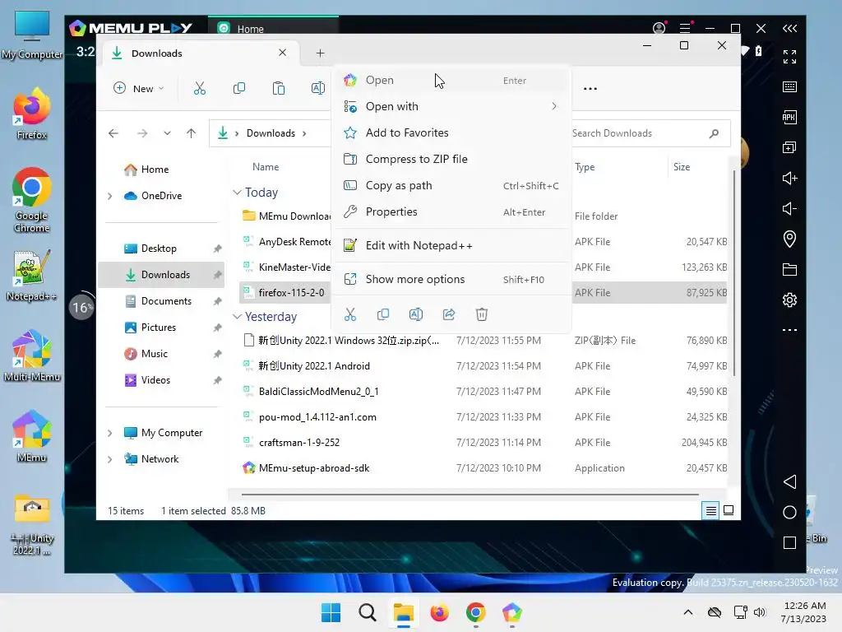
Task: Open MEmu settings gear icon
Action: click(x=789, y=300)
